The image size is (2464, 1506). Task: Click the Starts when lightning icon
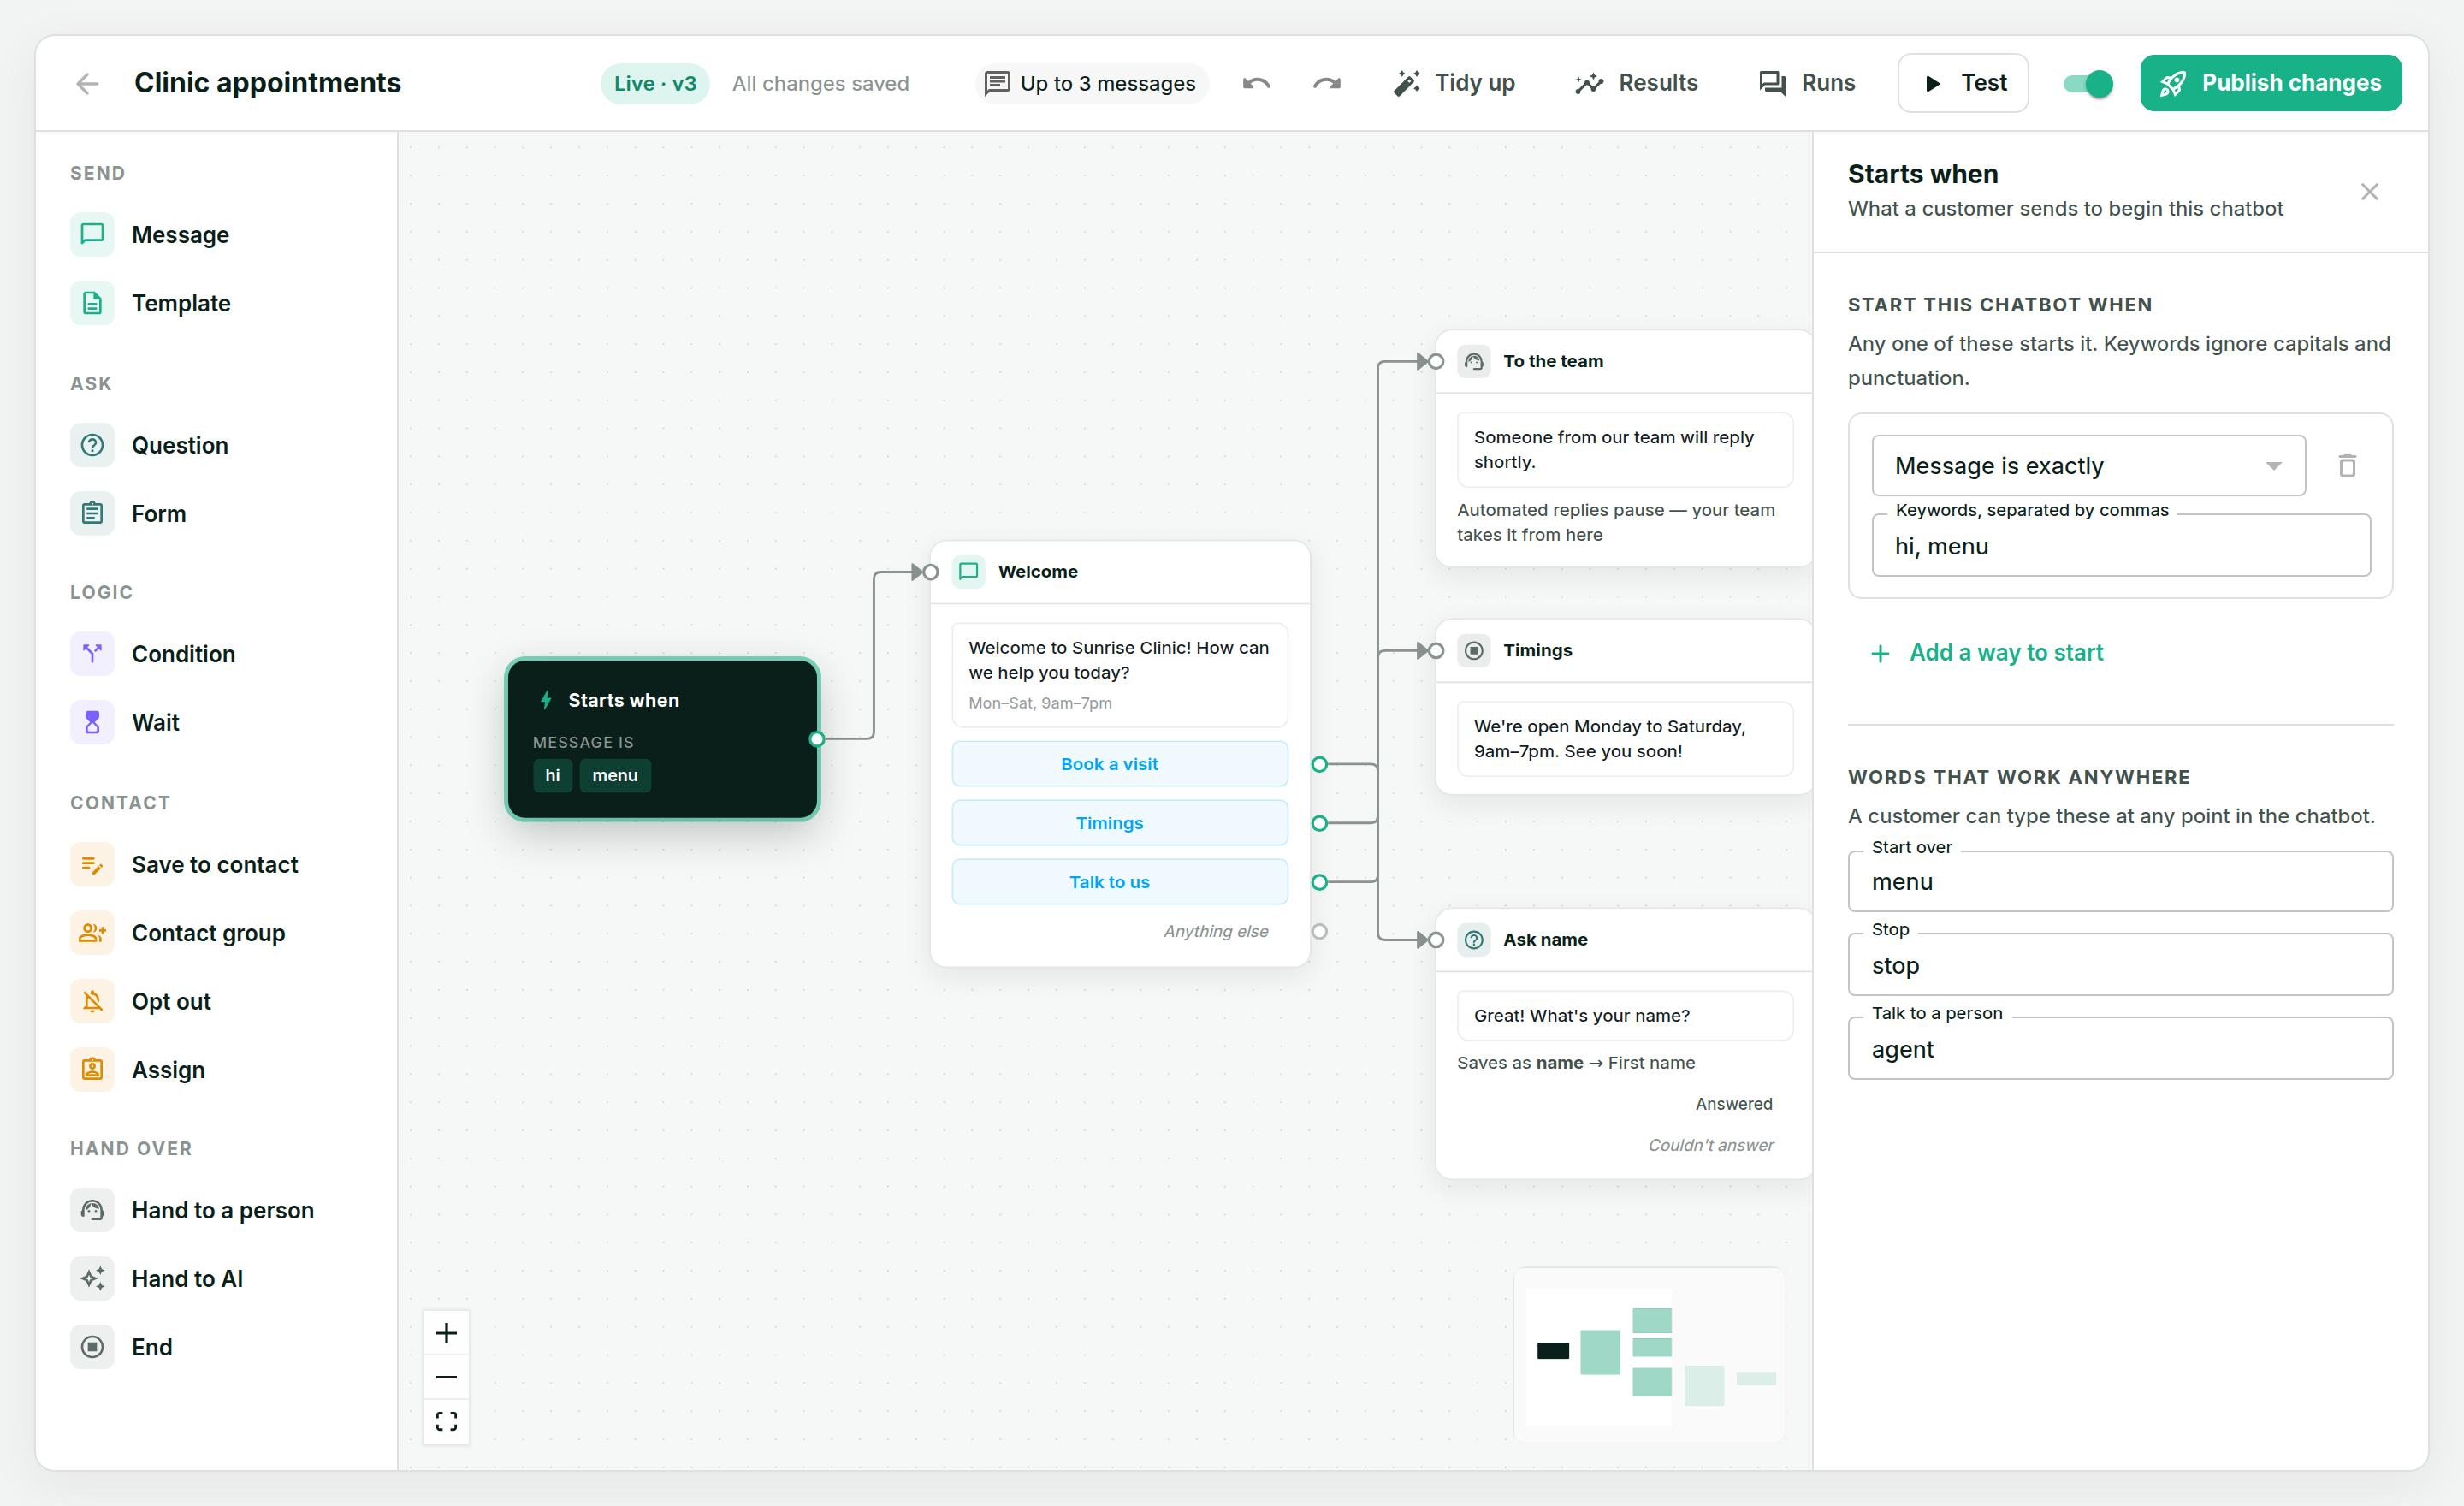546,700
